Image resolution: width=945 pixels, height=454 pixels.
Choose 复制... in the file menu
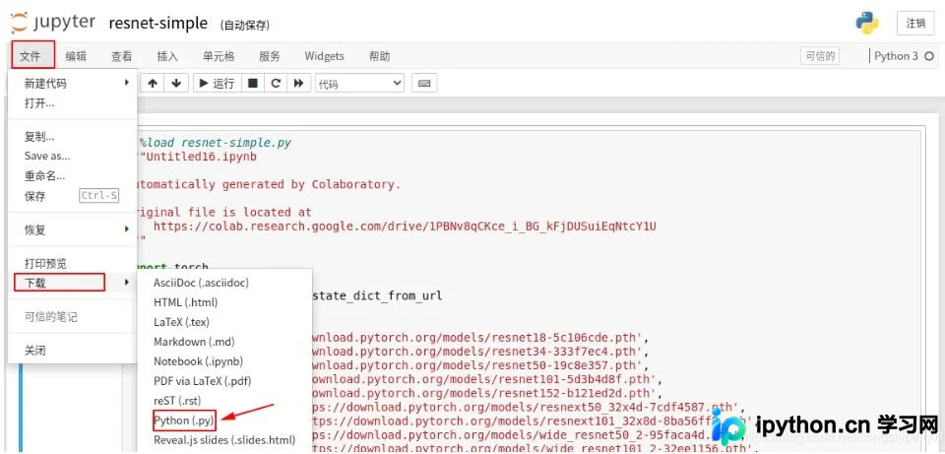tap(72, 137)
